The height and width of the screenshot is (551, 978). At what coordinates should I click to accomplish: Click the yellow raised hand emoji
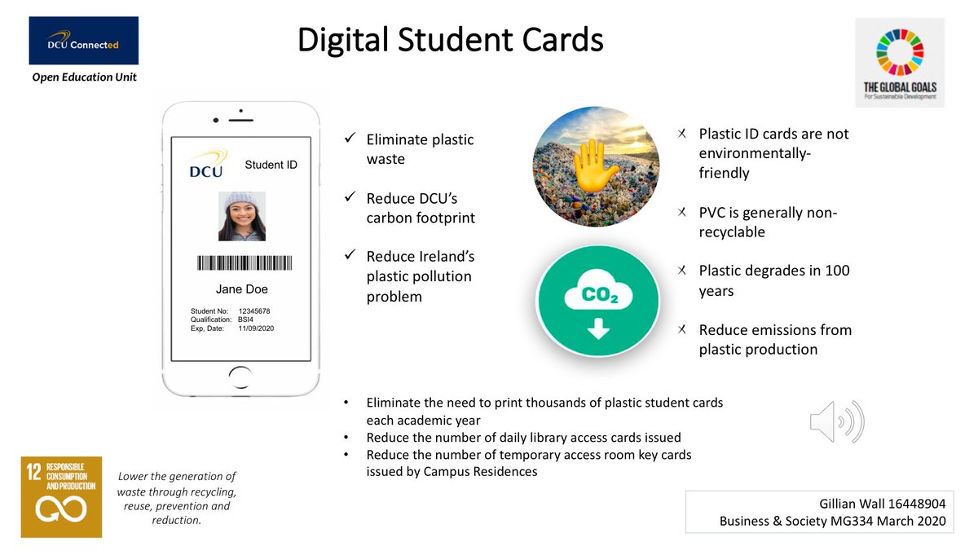(599, 165)
